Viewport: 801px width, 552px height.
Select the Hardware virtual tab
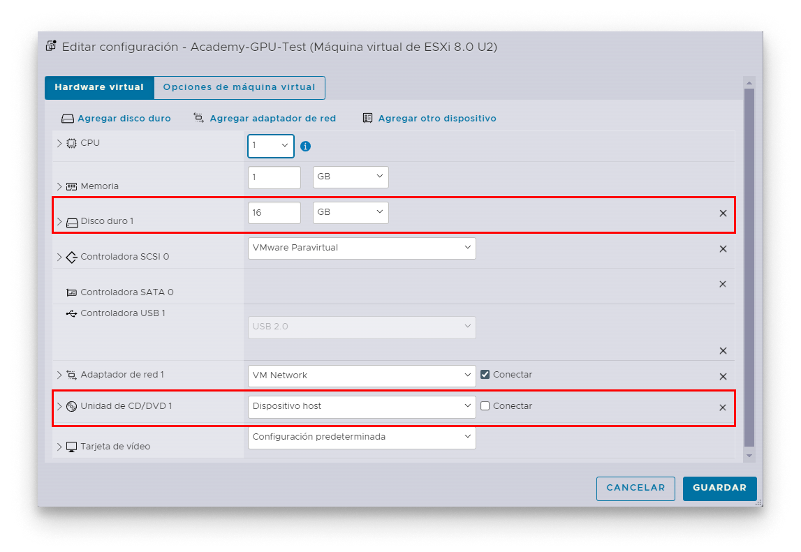click(x=99, y=88)
